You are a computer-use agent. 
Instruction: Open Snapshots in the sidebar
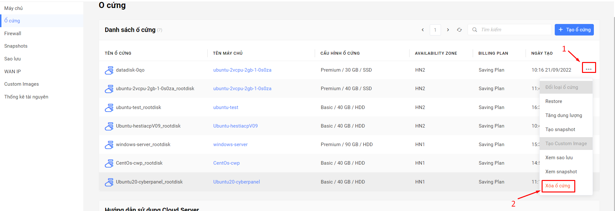tap(16, 46)
